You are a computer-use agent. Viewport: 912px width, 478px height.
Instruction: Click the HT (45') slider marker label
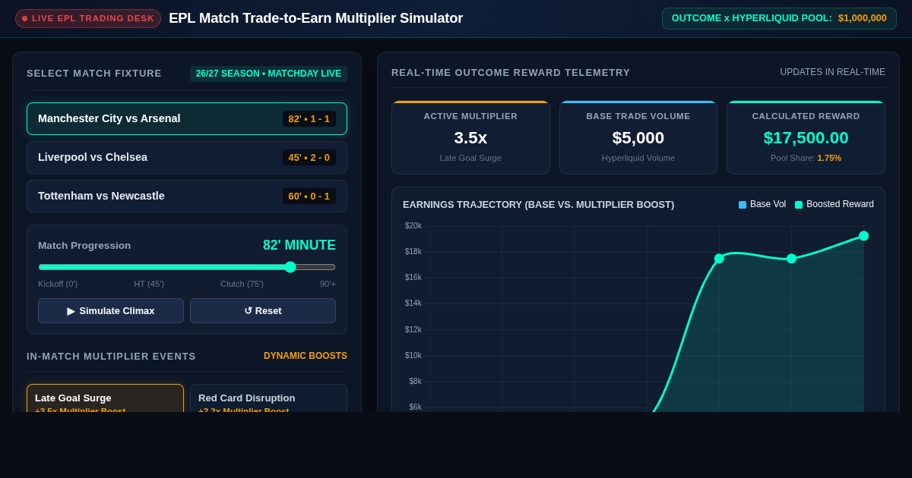[149, 284]
